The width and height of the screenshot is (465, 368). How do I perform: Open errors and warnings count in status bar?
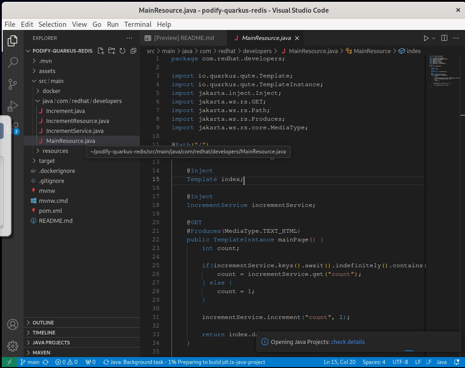(66, 362)
